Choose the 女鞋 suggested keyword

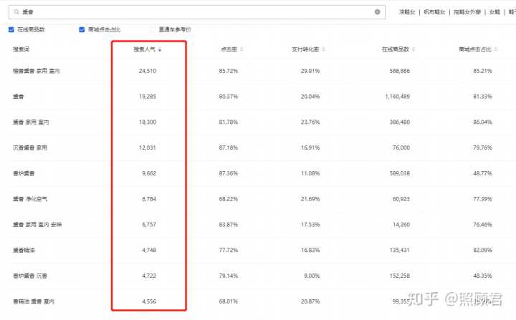494,12
